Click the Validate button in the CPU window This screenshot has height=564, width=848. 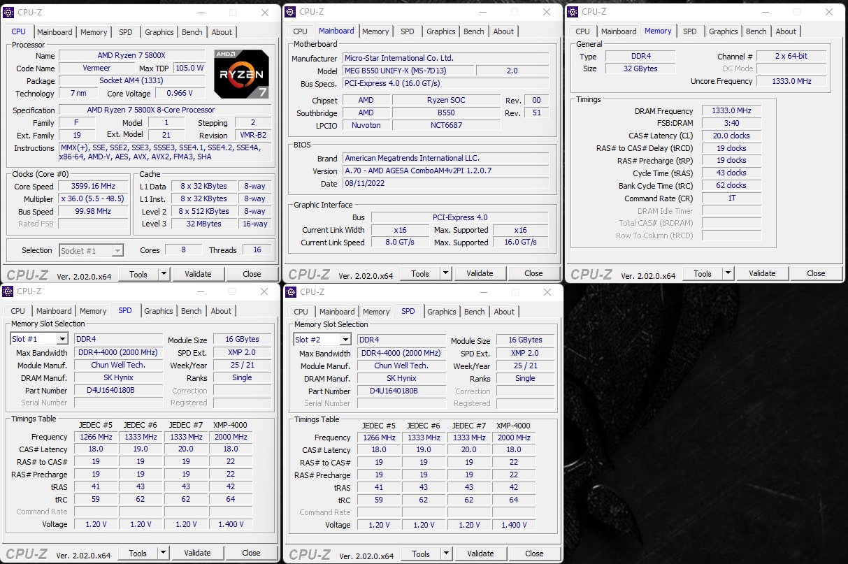(x=199, y=273)
